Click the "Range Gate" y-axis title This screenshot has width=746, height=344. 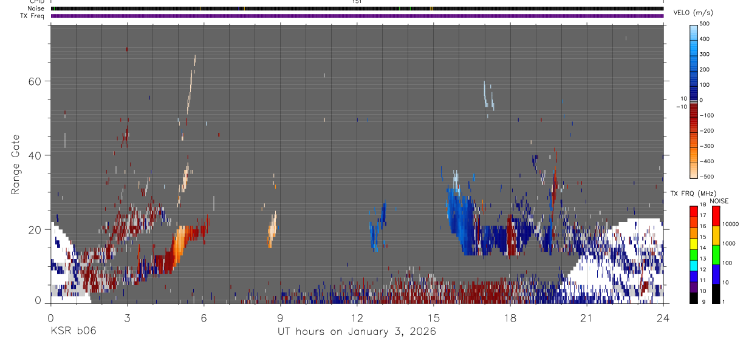[15, 164]
